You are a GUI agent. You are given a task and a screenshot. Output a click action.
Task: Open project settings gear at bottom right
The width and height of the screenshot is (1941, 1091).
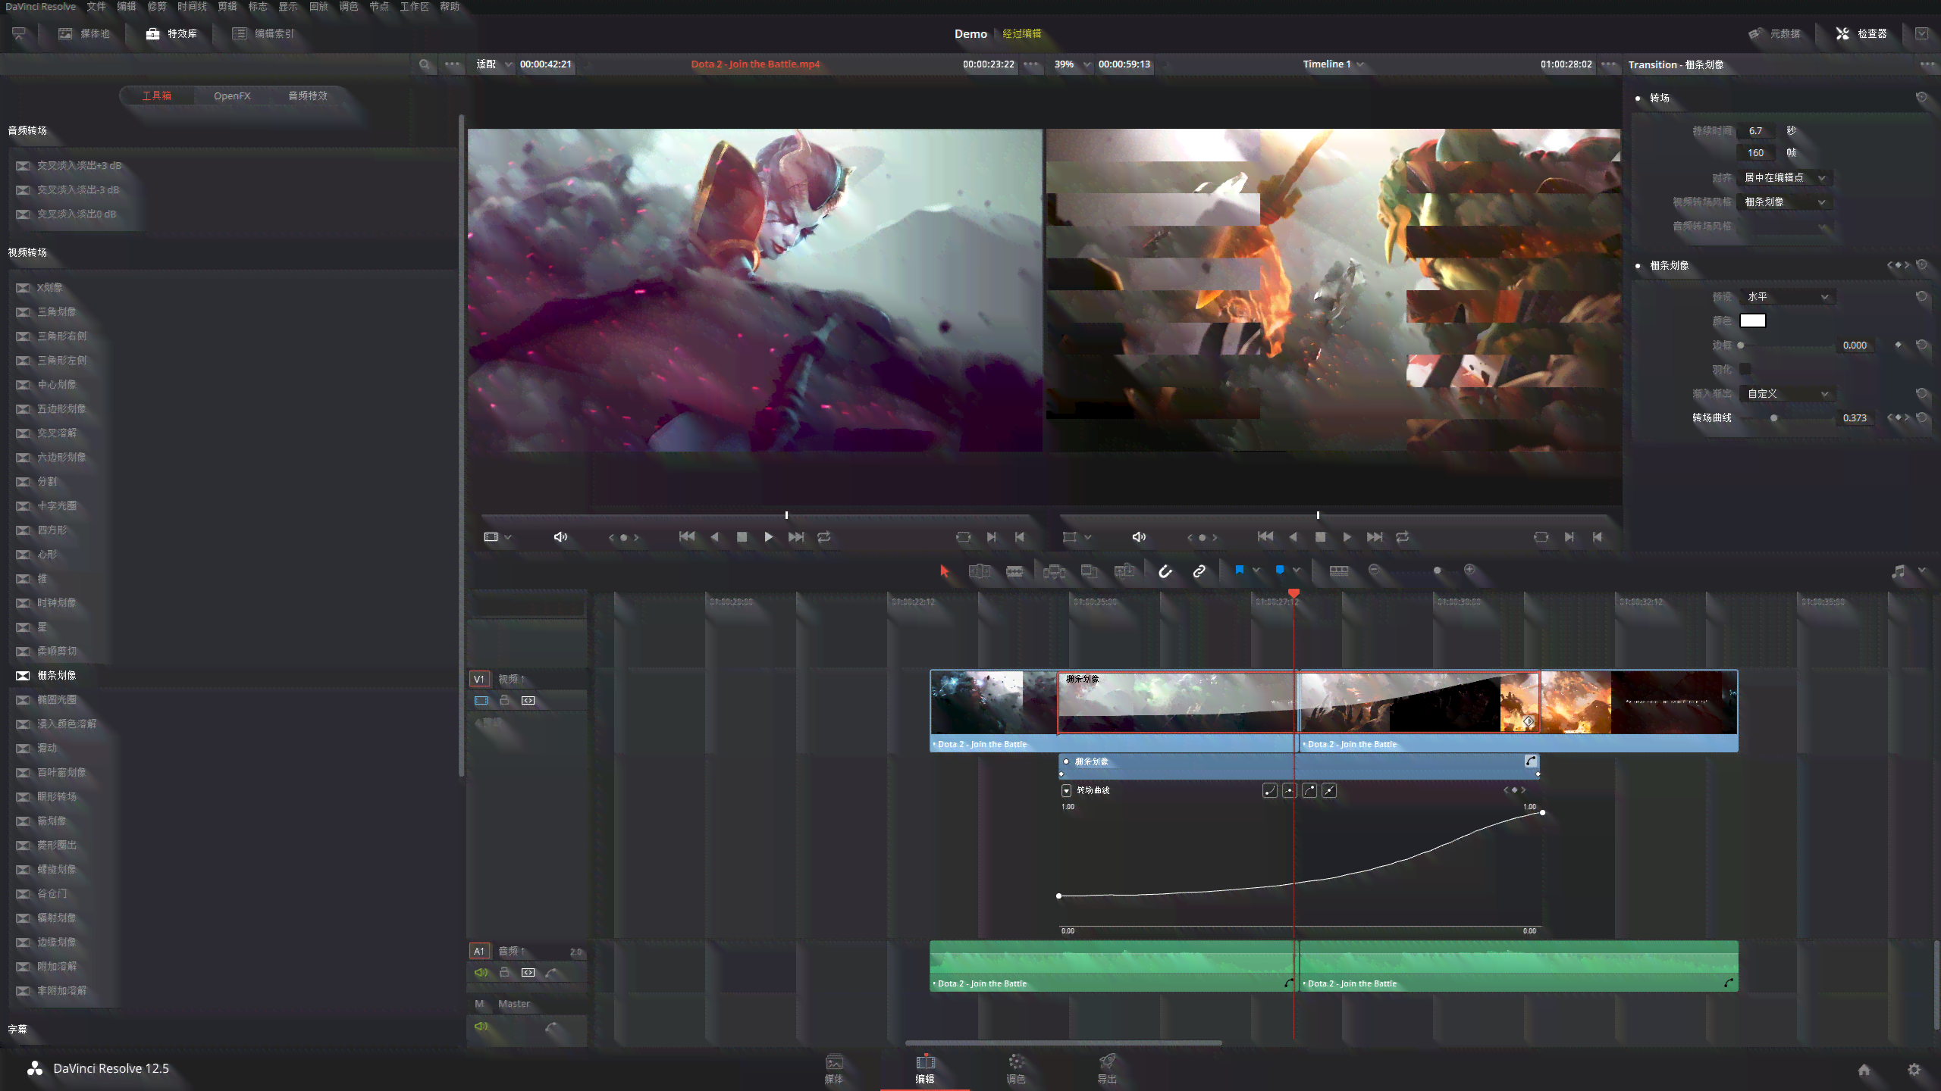pyautogui.click(x=1914, y=1069)
